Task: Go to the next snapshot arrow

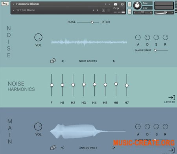Action: tap(98, 10)
